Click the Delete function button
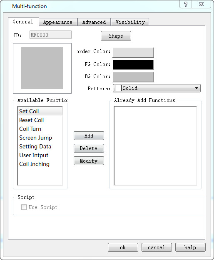 point(89,148)
